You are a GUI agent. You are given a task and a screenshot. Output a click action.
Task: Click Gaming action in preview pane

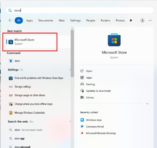pyautogui.click(x=88, y=84)
